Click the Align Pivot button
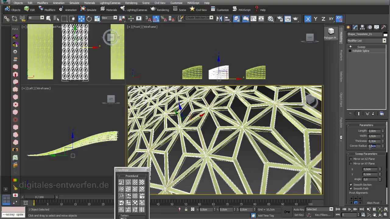 [373, 203]
